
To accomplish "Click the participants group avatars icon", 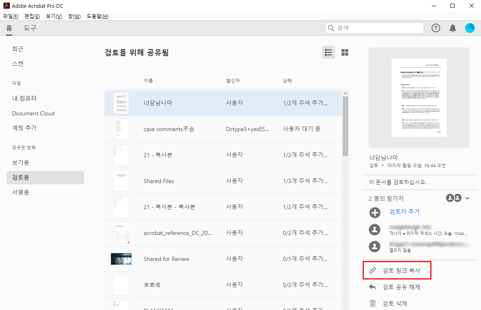I will 454,198.
